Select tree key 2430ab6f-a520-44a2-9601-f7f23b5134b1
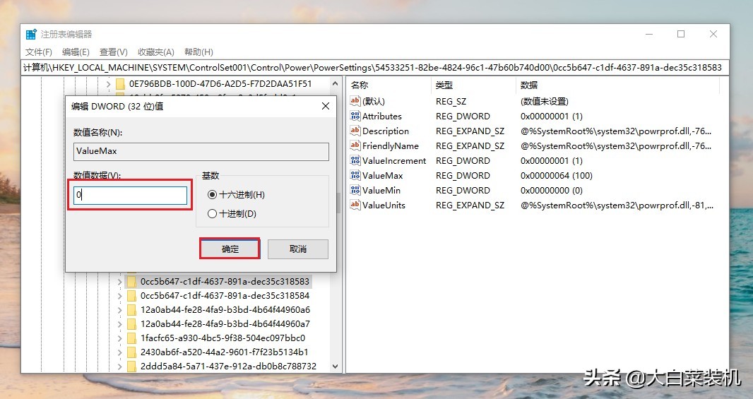The height and width of the screenshot is (399, 753). pos(224,352)
